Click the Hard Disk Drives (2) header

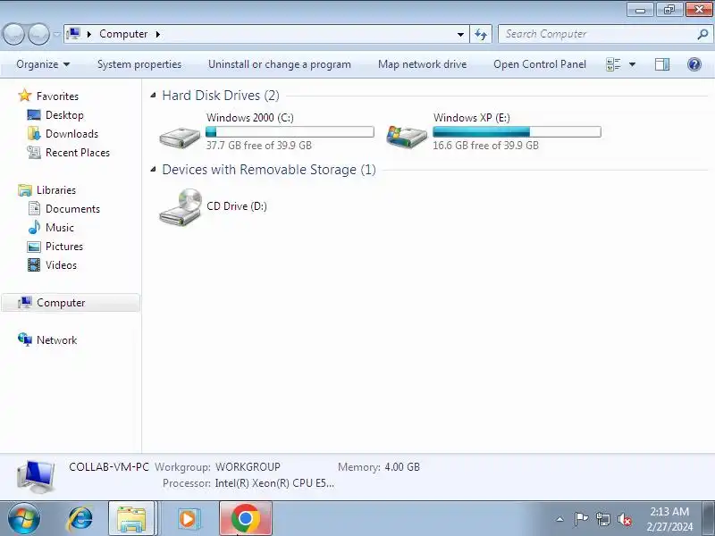pos(221,96)
